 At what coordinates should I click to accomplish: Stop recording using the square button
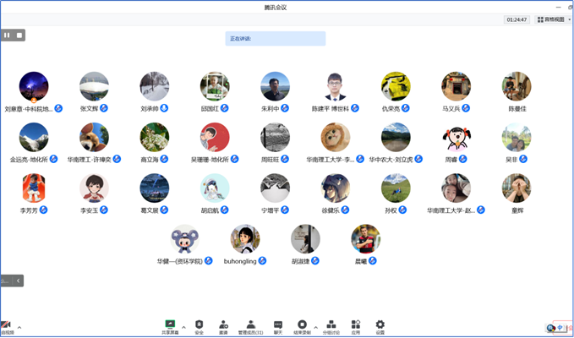[19, 35]
